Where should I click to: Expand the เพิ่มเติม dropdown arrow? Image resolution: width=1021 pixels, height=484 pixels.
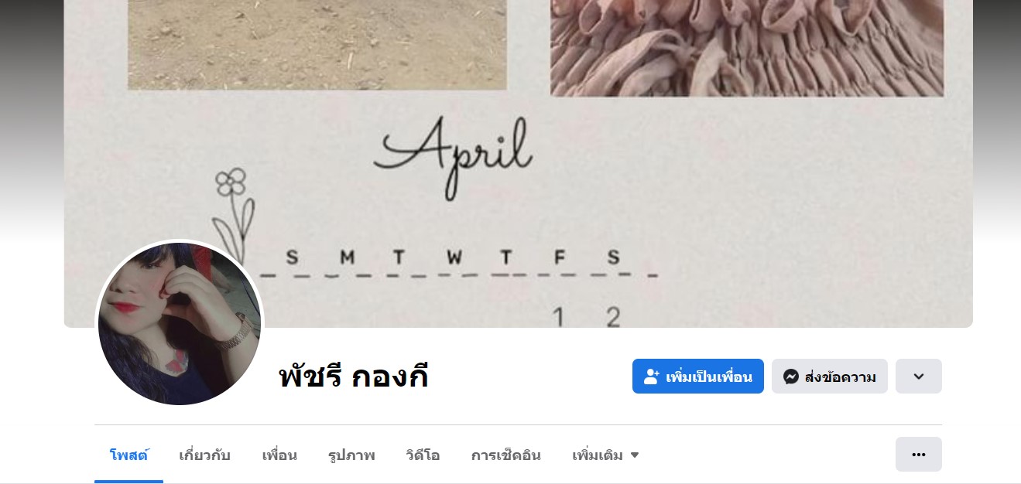(x=635, y=455)
